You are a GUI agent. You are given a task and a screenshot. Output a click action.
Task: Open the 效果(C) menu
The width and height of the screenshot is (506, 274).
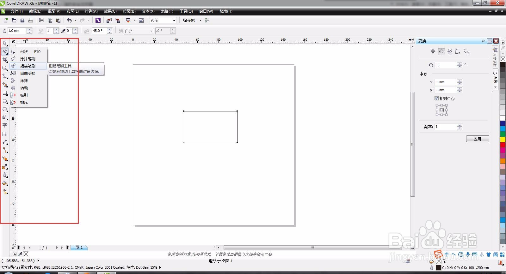click(110, 11)
